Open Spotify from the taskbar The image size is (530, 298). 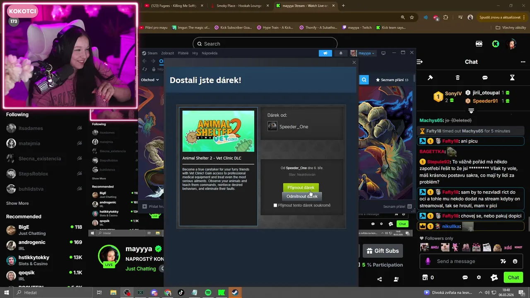pyautogui.click(x=208, y=293)
